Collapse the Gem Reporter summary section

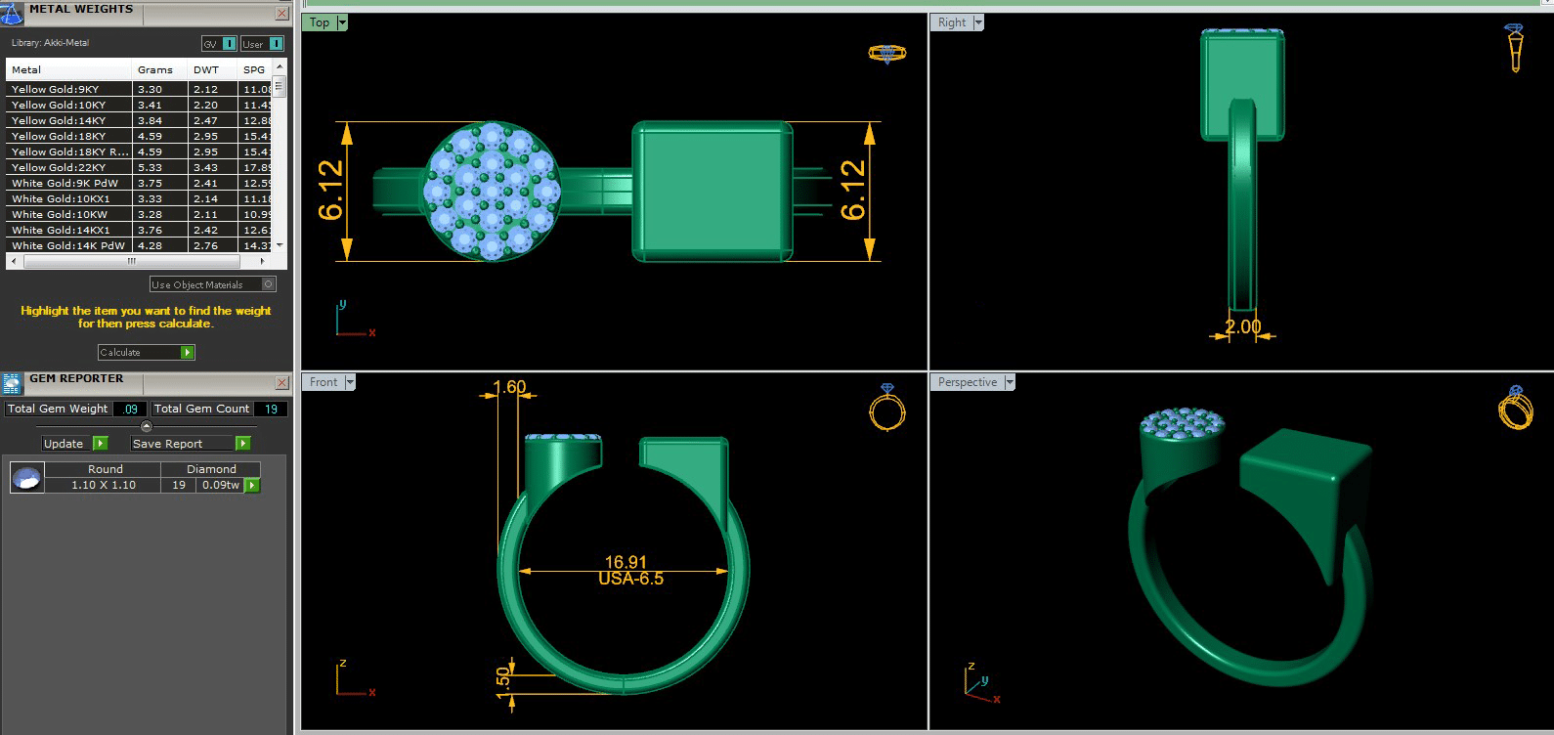(147, 426)
